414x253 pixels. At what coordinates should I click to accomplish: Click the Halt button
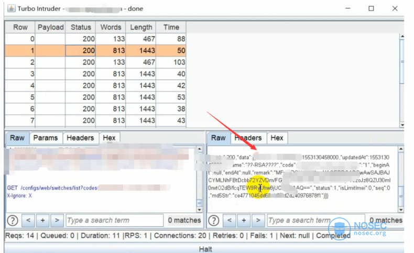205,249
